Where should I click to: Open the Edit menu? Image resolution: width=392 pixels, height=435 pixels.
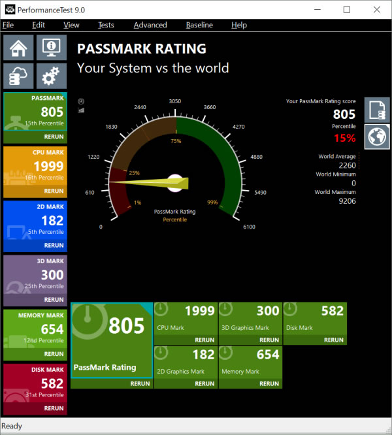coord(39,25)
